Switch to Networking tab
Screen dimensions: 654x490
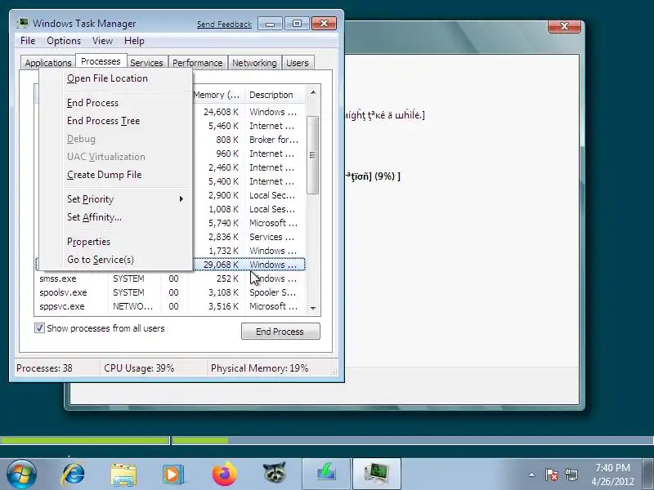coord(254,63)
